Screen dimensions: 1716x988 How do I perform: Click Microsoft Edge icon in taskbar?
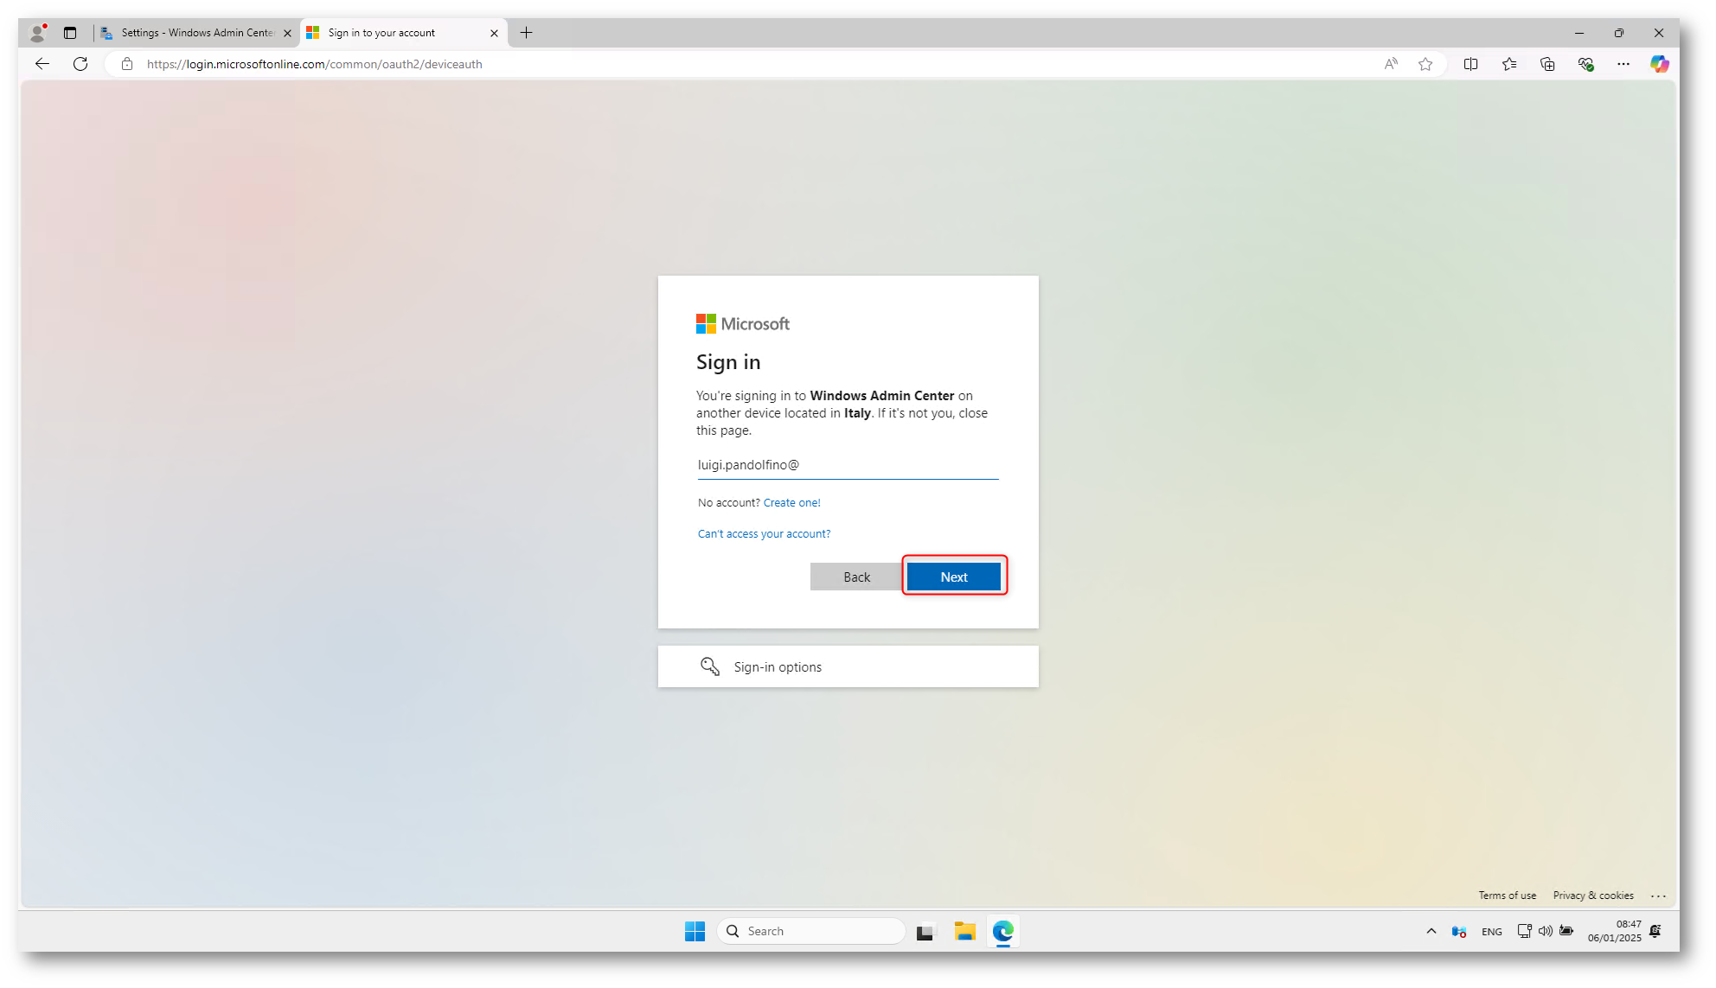pyautogui.click(x=1002, y=931)
